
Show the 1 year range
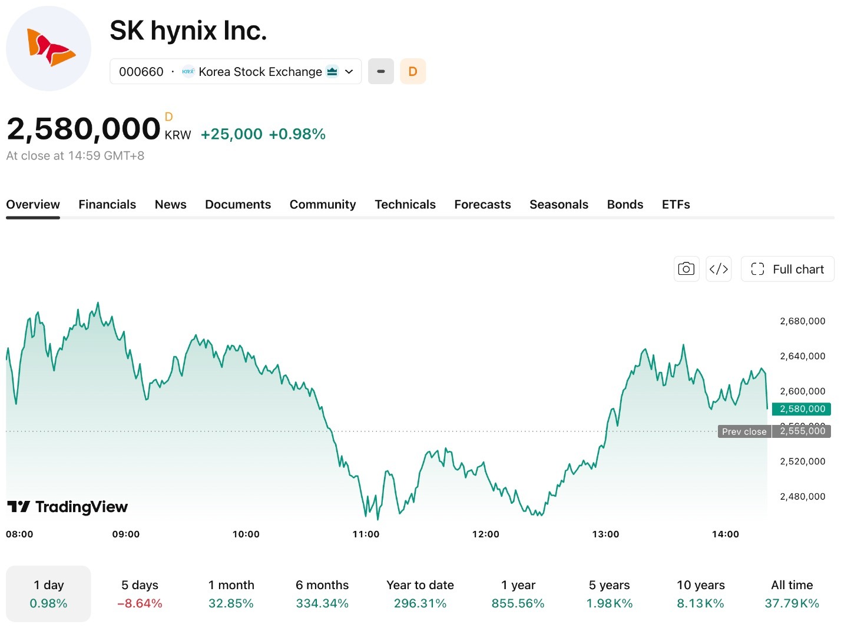[518, 594]
